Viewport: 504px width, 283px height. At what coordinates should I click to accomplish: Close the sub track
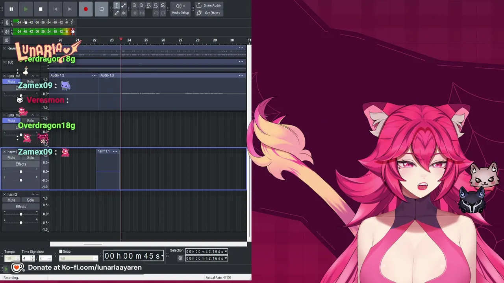coord(4,62)
